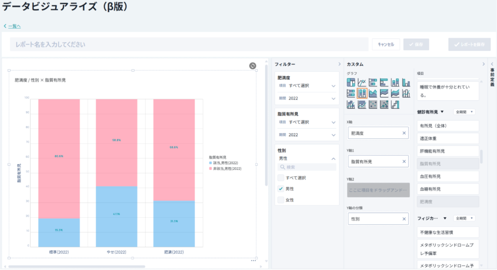Image resolution: width=497 pixels, height=270 pixels.
Task: Click the blue 該当,男性(2022) legend swatch
Action: (211, 163)
